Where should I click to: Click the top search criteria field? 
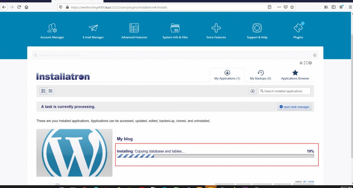tap(175, 55)
